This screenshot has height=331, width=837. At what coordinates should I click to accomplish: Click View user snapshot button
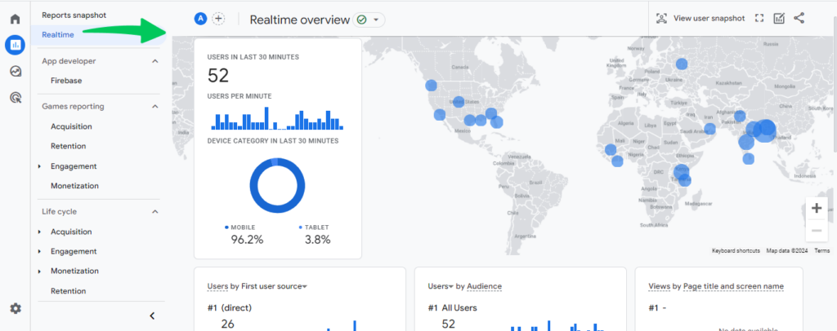(700, 19)
